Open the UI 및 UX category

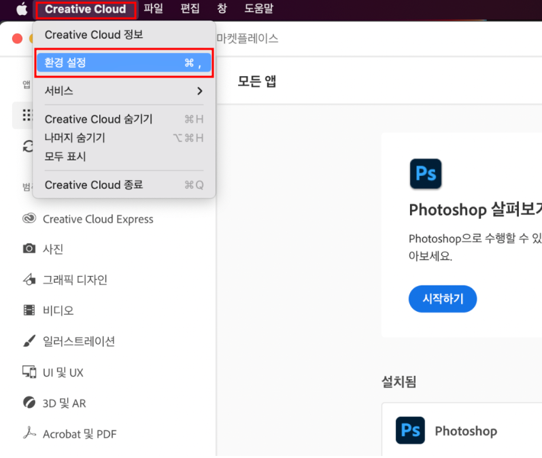pyautogui.click(x=63, y=372)
